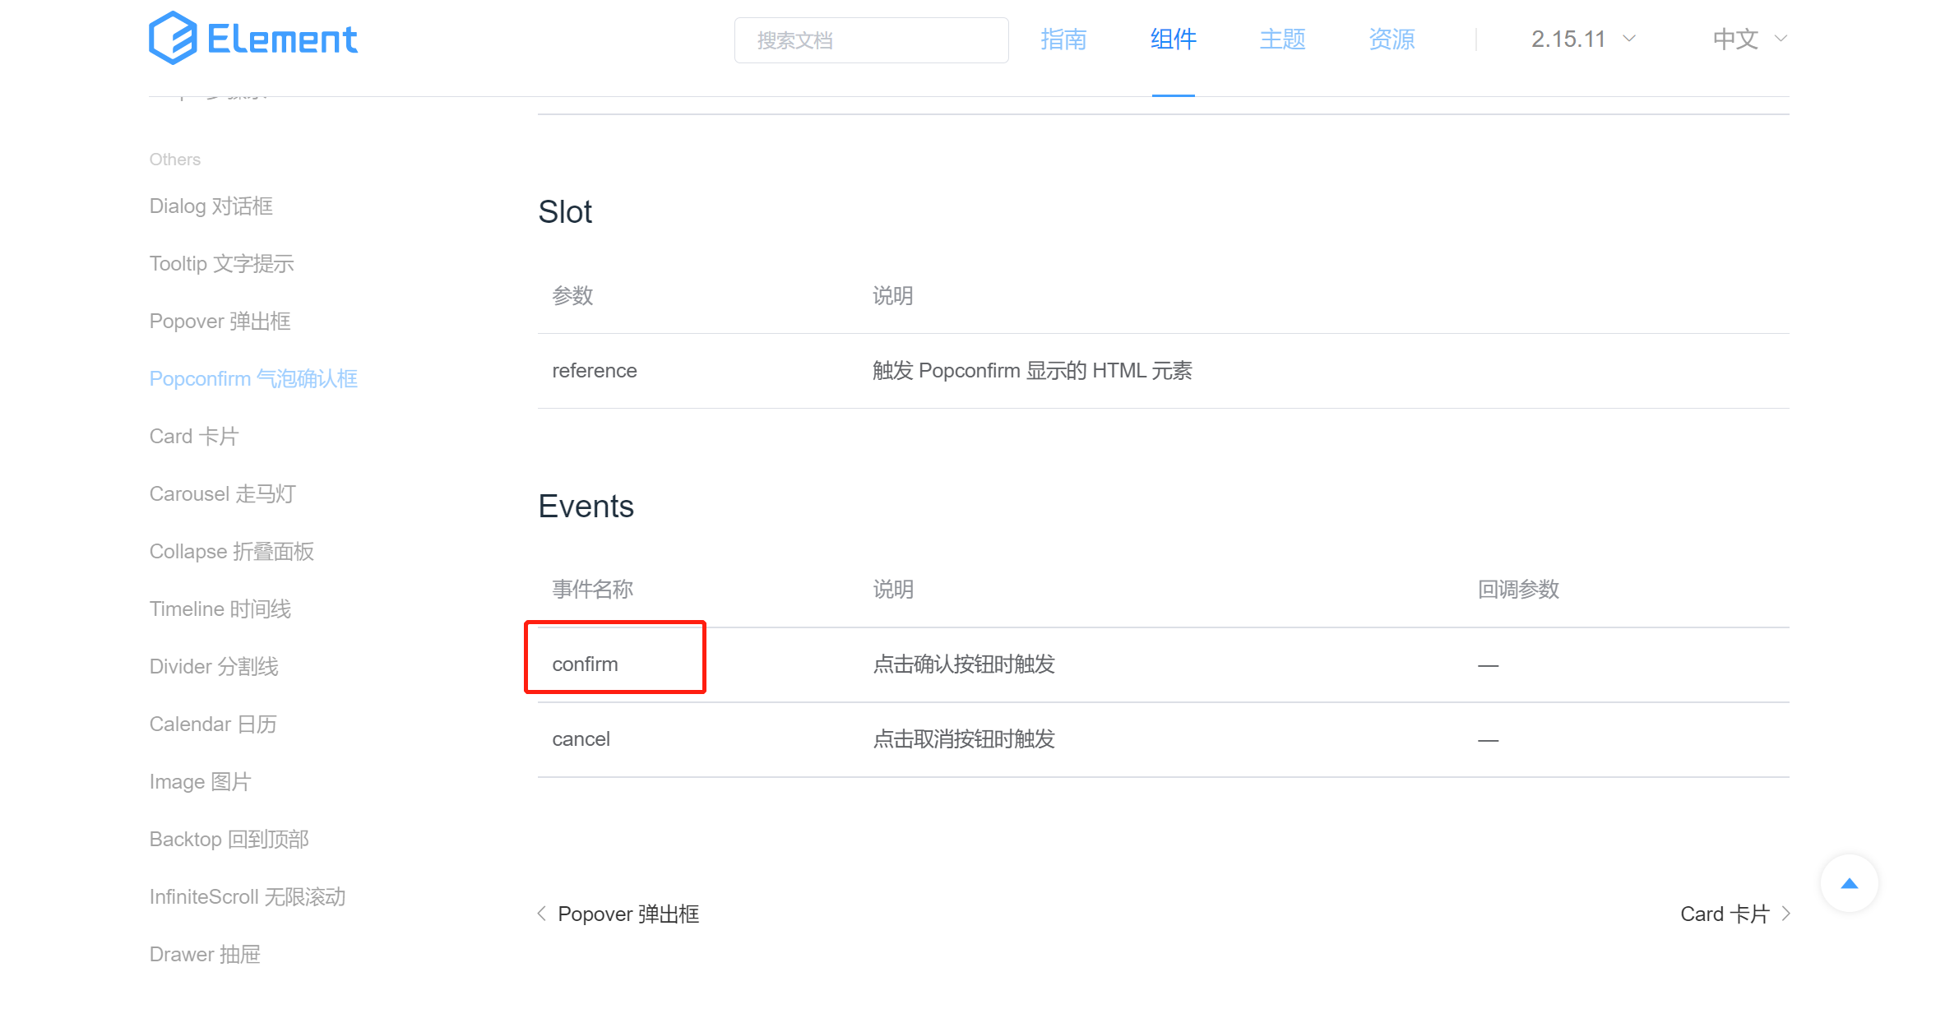
Task: Click the right chevron beside Card 卡片
Action: coord(1785,914)
